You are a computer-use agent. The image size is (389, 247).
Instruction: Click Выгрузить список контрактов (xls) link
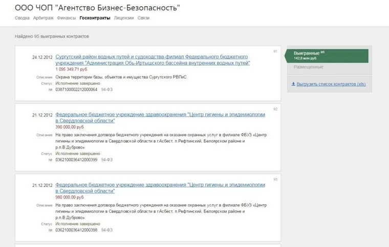click(x=331, y=84)
